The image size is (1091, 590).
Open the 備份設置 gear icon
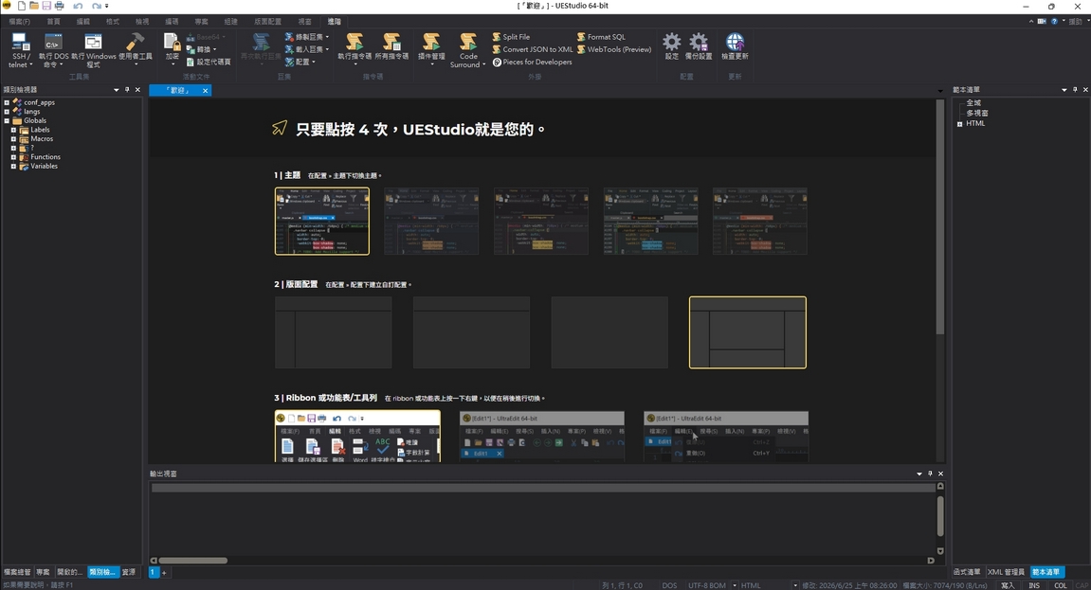point(698,47)
